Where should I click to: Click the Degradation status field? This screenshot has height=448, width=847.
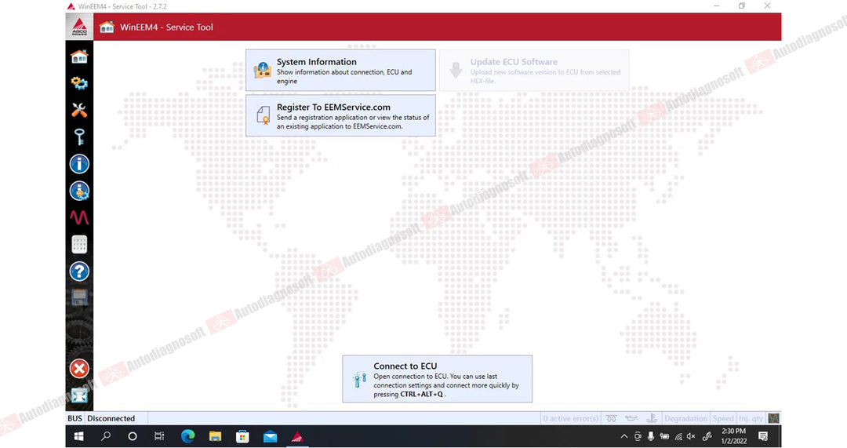coord(685,418)
